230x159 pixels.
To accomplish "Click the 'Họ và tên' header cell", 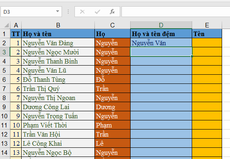I will point(58,34).
